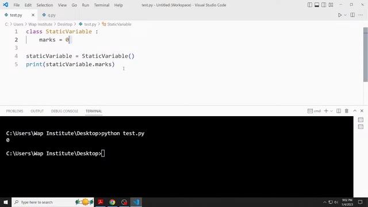Click network tray icon
This screenshot has width=368, height=207.
(x=331, y=202)
